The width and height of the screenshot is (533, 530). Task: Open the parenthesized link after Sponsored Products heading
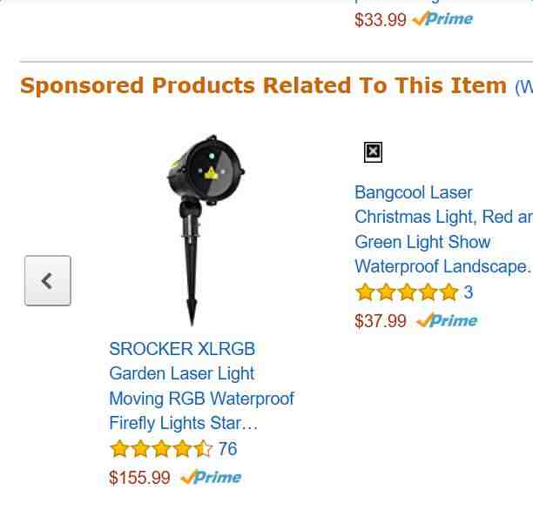click(523, 87)
